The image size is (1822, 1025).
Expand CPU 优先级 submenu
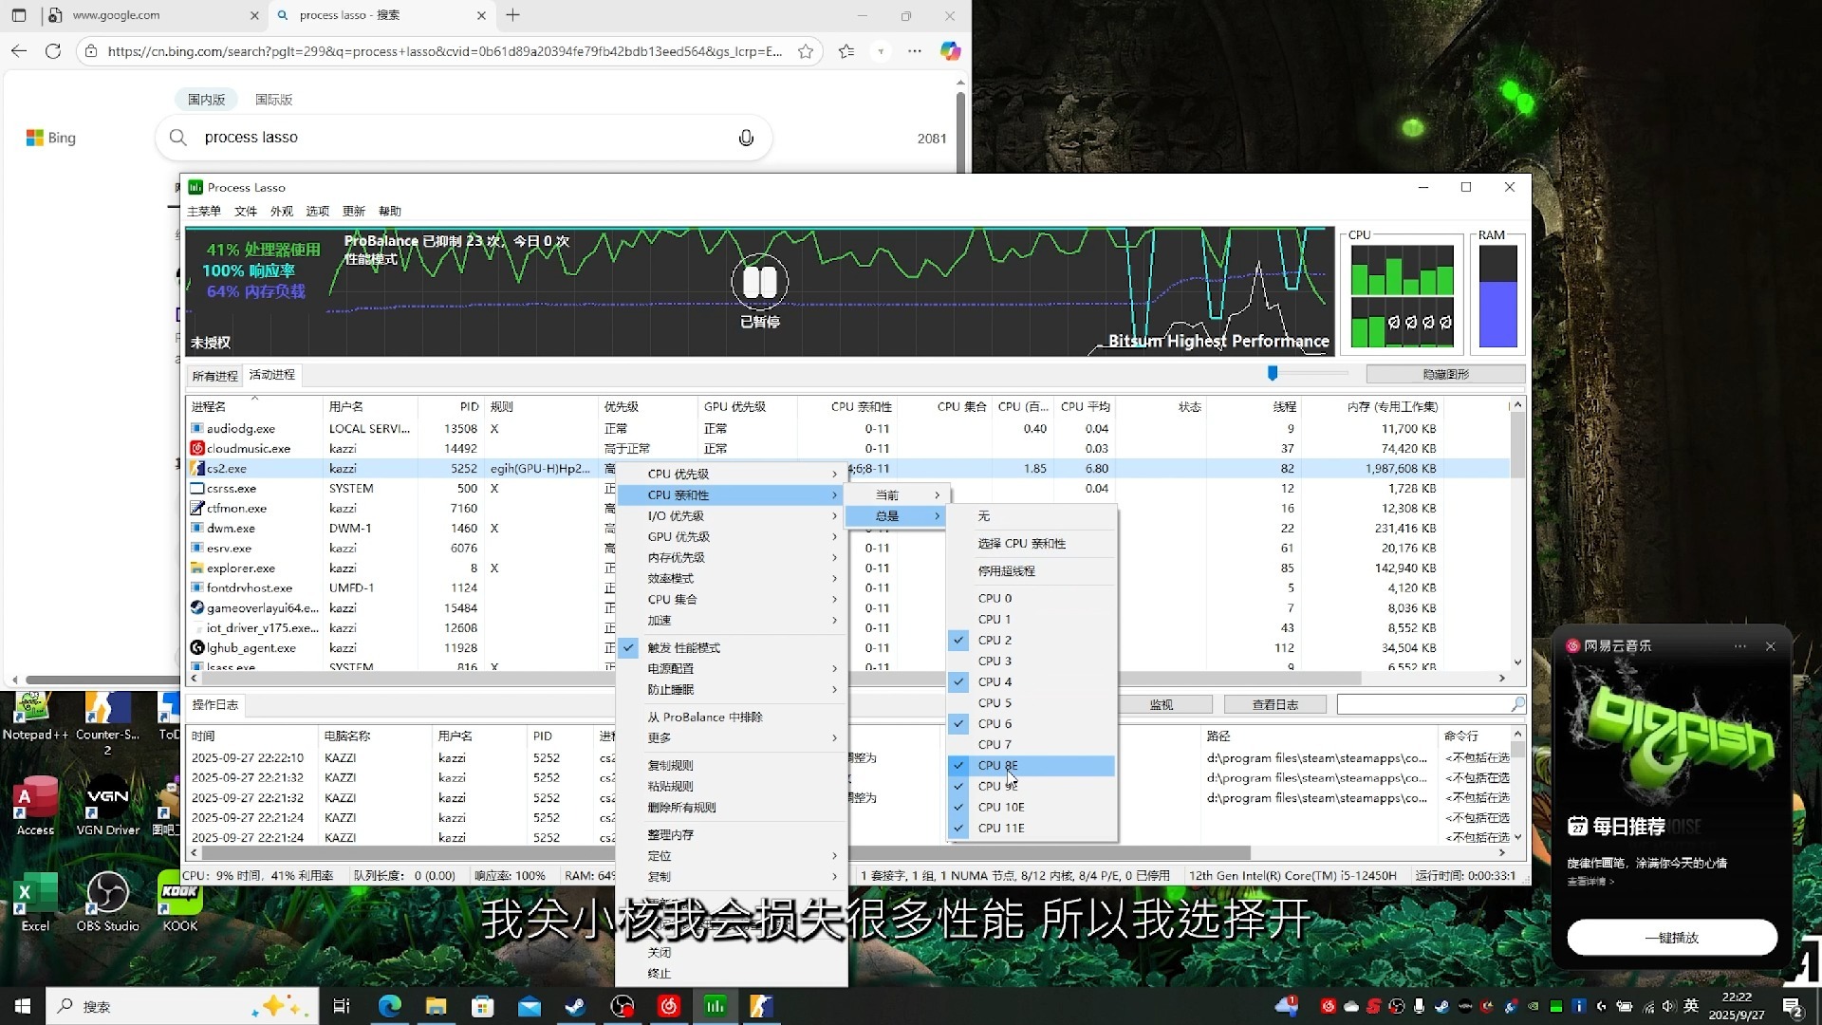click(731, 474)
